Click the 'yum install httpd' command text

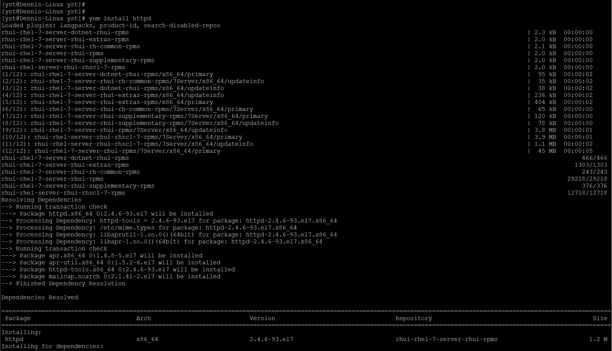(120, 18)
